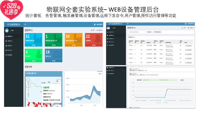Click chart icon next to temp heading
Screen dimensions: 200x113
(130, 73)
